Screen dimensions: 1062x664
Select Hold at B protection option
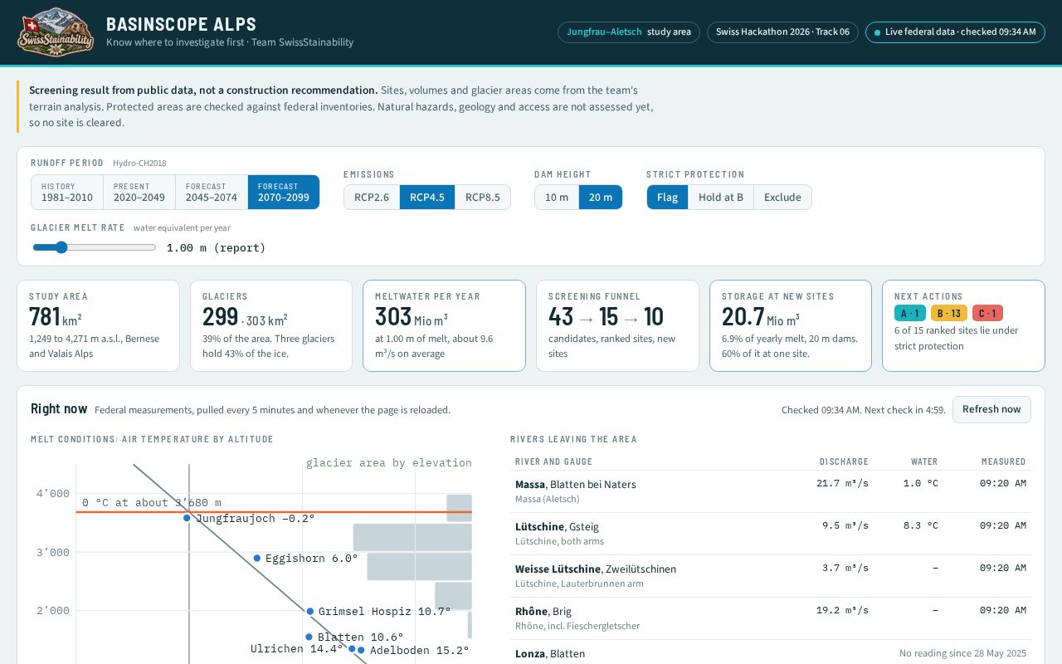pyautogui.click(x=721, y=197)
